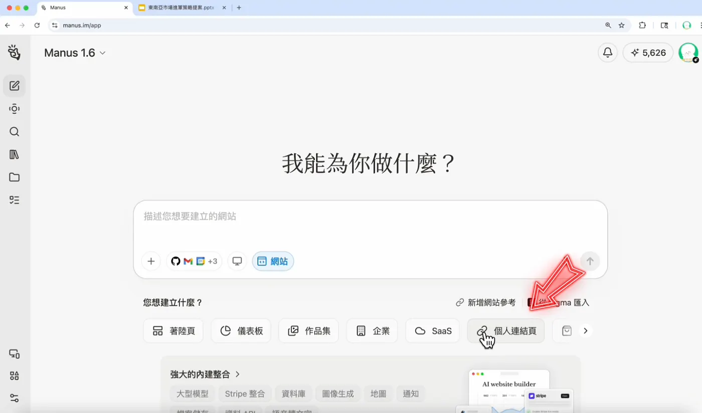The image size is (702, 413).
Task: Select the 儀表板 category
Action: pyautogui.click(x=241, y=331)
